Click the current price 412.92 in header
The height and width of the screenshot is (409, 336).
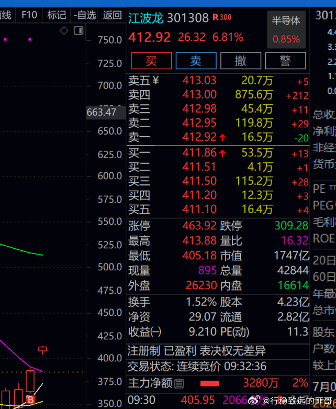click(150, 37)
